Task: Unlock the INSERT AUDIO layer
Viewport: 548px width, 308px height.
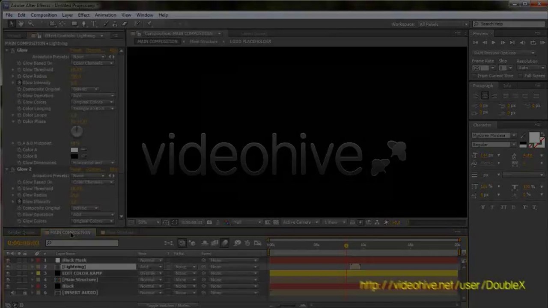Action: (25, 293)
